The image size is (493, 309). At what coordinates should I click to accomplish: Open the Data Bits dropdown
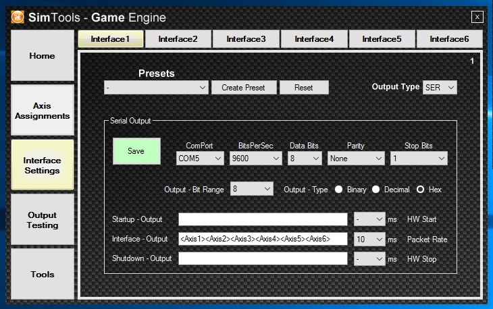coord(305,159)
